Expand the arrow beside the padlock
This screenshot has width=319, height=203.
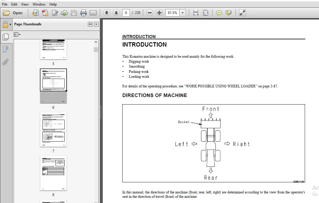[x=10, y=24]
